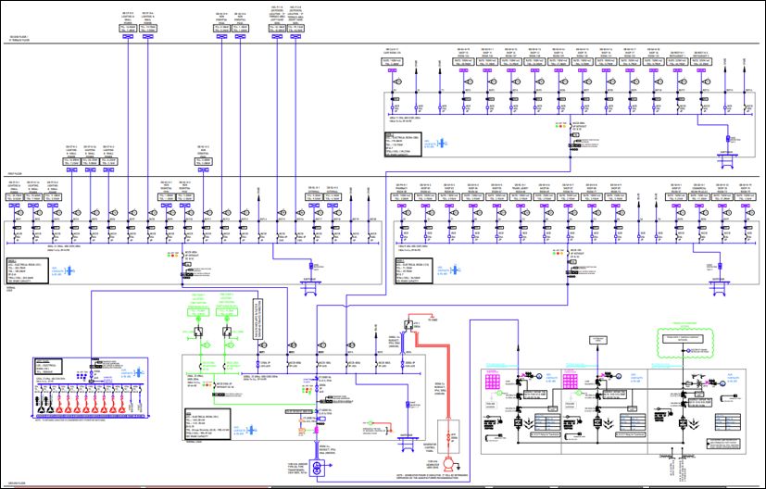Select the transformer symbol below main panel
This screenshot has width=766, height=489.
(318, 468)
